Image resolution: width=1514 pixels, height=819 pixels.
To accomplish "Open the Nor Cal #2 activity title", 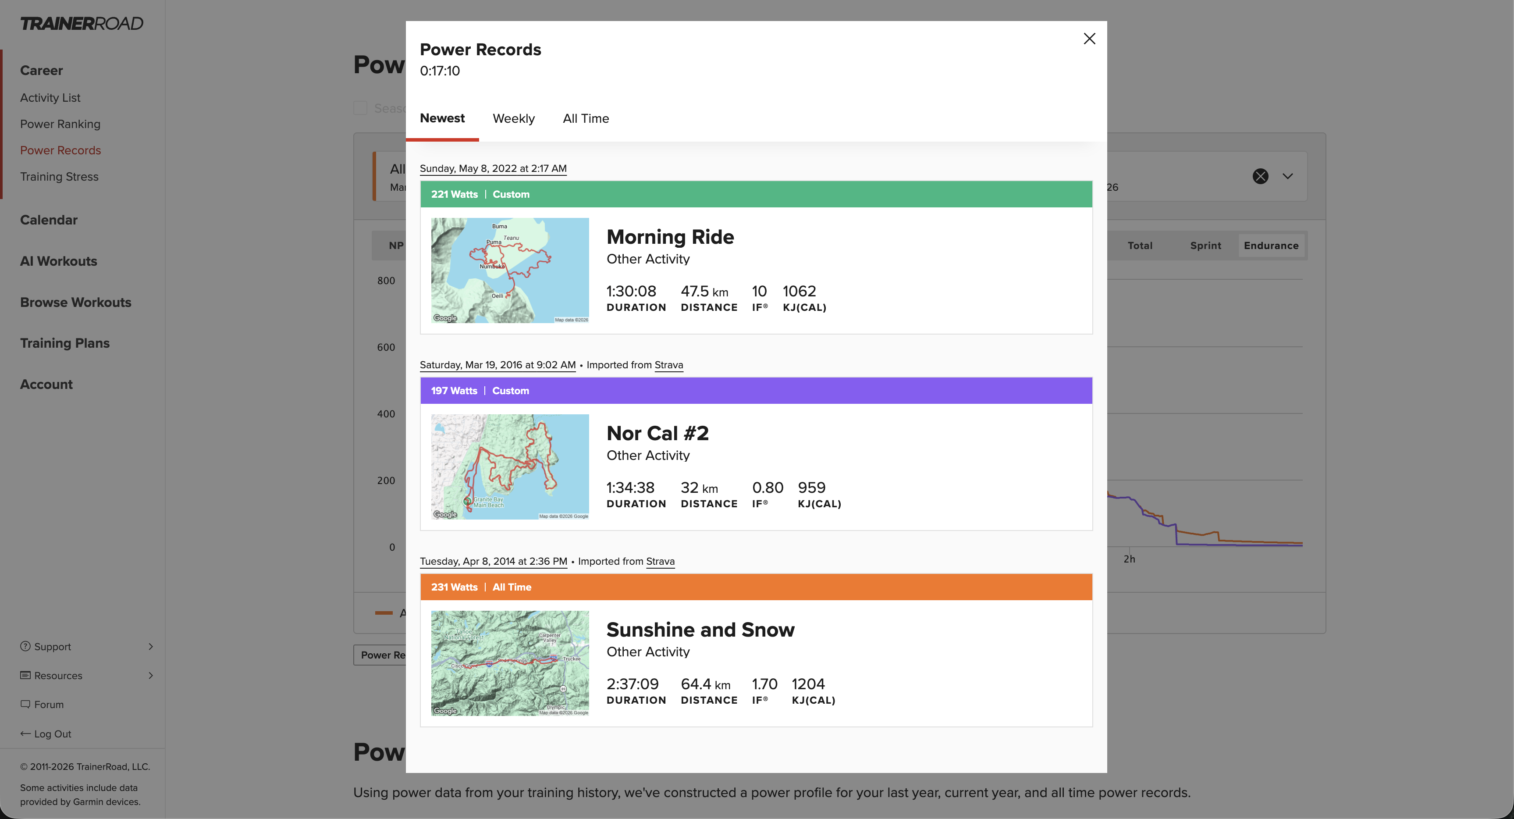I will 657,433.
